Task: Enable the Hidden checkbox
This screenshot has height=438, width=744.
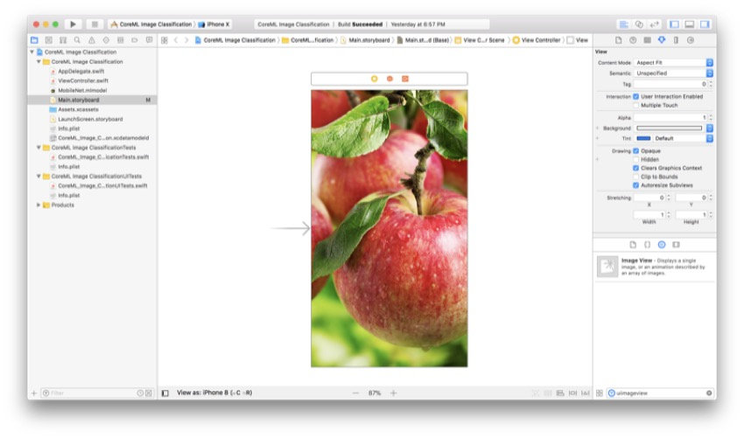Action: 635,159
